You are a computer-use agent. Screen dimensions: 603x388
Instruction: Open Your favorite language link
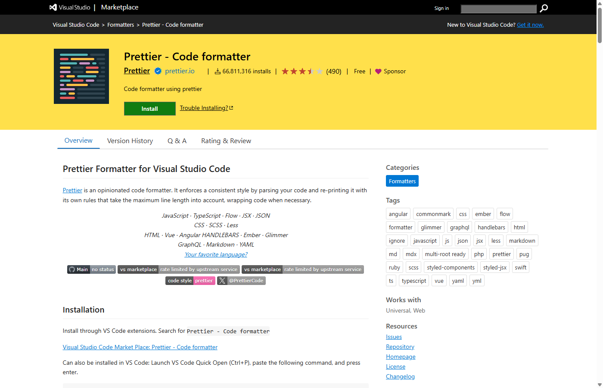pos(216,254)
